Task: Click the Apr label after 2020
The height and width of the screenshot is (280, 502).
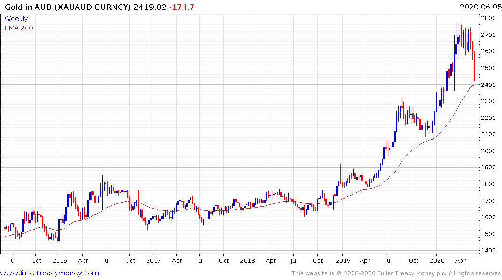Action: (x=460, y=260)
